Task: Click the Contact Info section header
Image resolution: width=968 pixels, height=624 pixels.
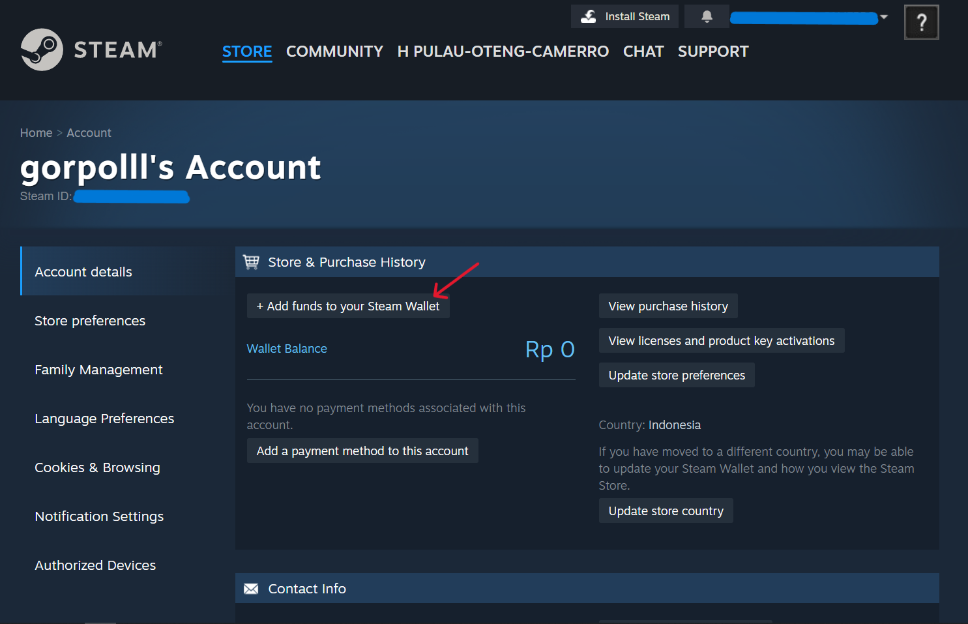Action: click(587, 588)
